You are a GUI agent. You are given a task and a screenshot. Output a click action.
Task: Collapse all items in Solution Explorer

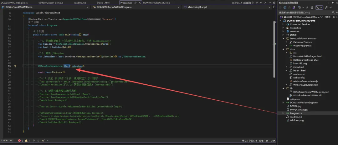[307, 7]
